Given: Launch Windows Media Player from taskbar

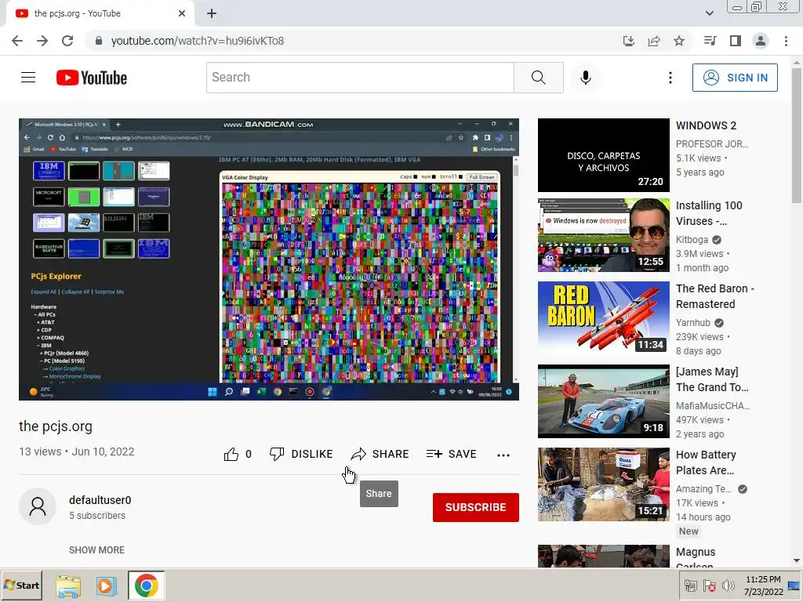Looking at the screenshot, I should click(x=106, y=586).
